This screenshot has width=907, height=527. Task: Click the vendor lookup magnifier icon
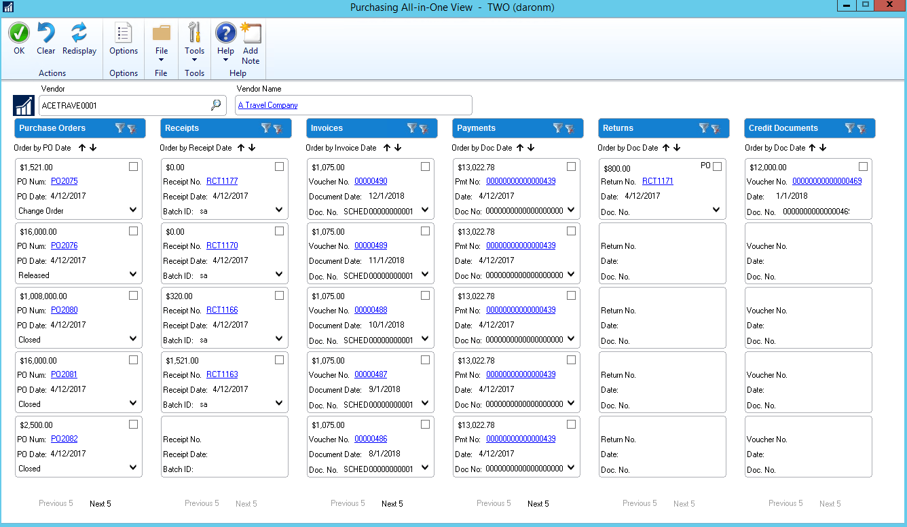click(x=216, y=105)
